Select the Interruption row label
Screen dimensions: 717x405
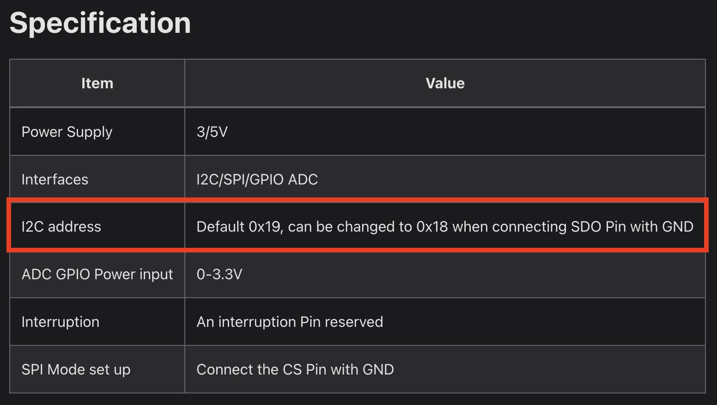coord(61,322)
